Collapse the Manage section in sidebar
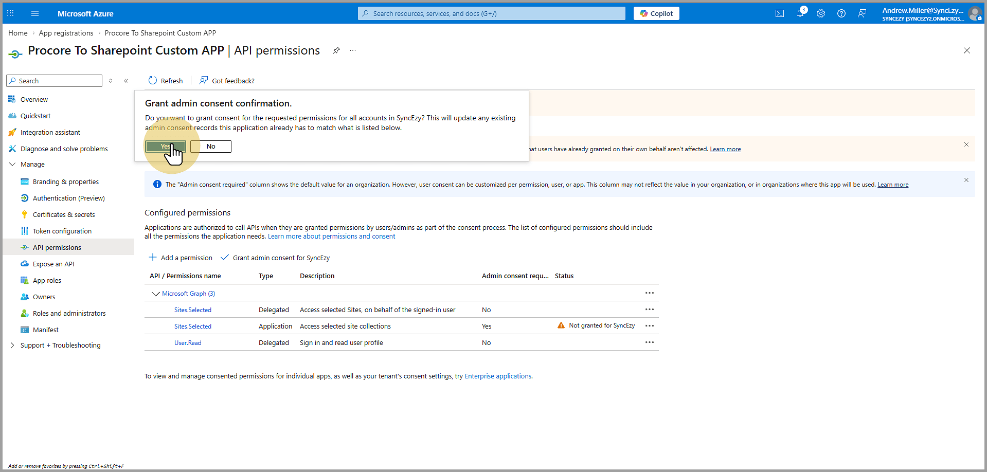Image resolution: width=987 pixels, height=472 pixels. 12,165
